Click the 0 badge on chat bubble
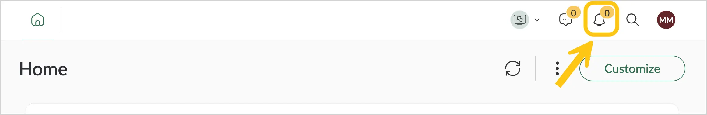Image resolution: width=707 pixels, height=115 pixels. point(573,13)
